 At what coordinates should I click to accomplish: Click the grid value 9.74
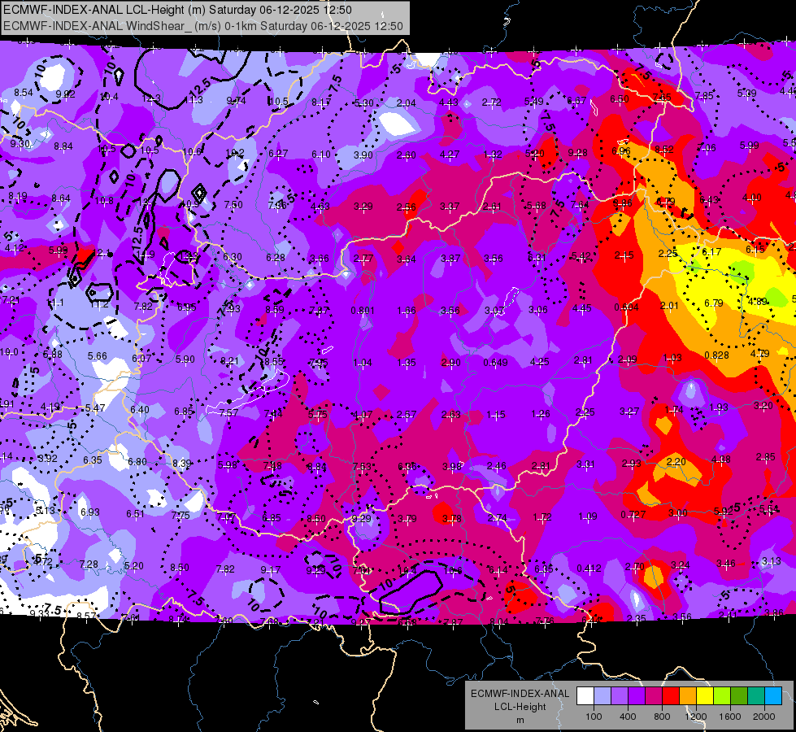[x=236, y=101]
